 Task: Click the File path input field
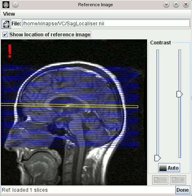(x=106, y=23)
